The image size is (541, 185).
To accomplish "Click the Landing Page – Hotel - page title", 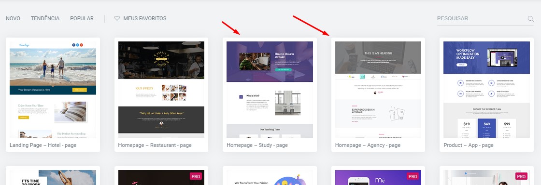I will [x=43, y=145].
